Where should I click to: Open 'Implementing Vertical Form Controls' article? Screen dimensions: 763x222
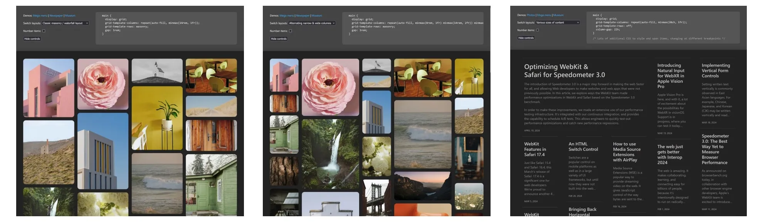pyautogui.click(x=716, y=70)
